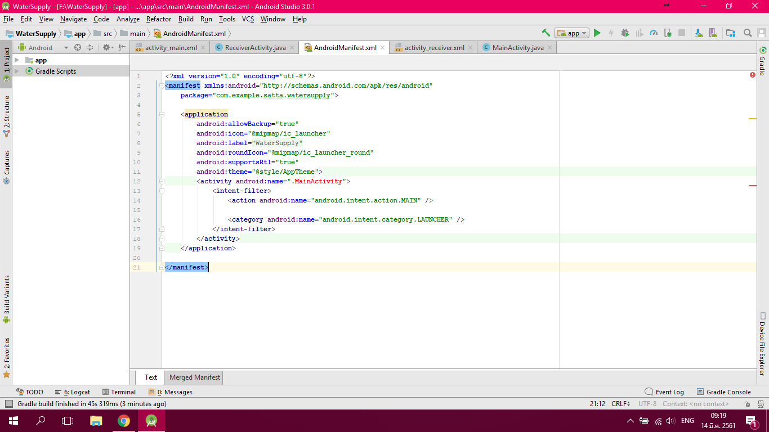Open the VCS menu
The image size is (769, 432).
(x=248, y=19)
